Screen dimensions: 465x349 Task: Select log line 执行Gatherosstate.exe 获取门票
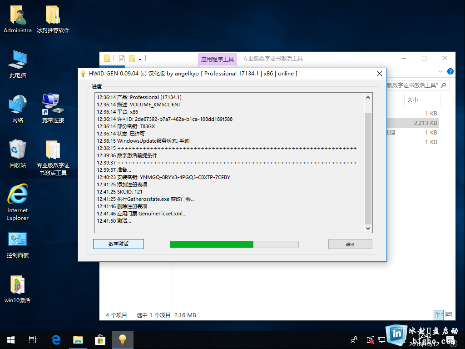point(146,199)
